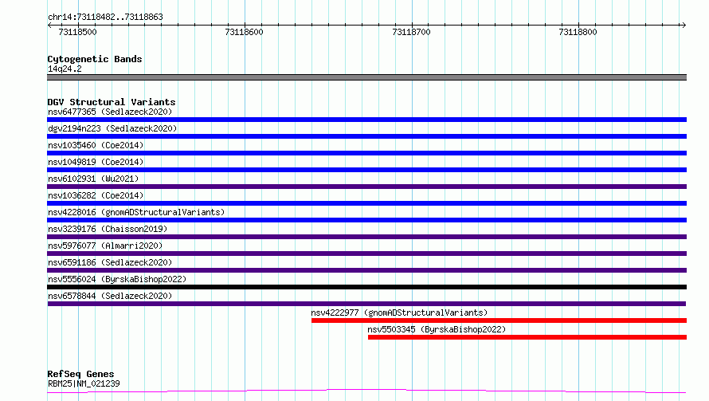Image resolution: width=709 pixels, height=401 pixels.
Task: Click the gray 14q24.2 cytogenetic band bar
Action: [366, 77]
